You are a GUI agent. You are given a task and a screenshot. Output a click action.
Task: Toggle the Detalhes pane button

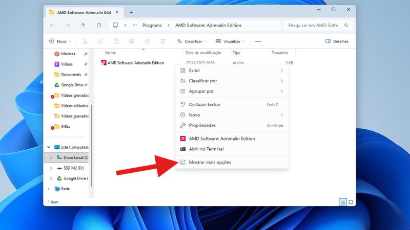[337, 41]
